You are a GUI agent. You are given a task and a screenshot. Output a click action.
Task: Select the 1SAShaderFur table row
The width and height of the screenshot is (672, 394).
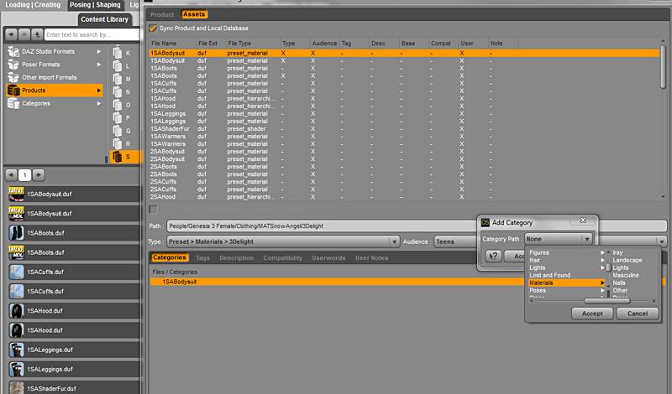tap(404, 129)
